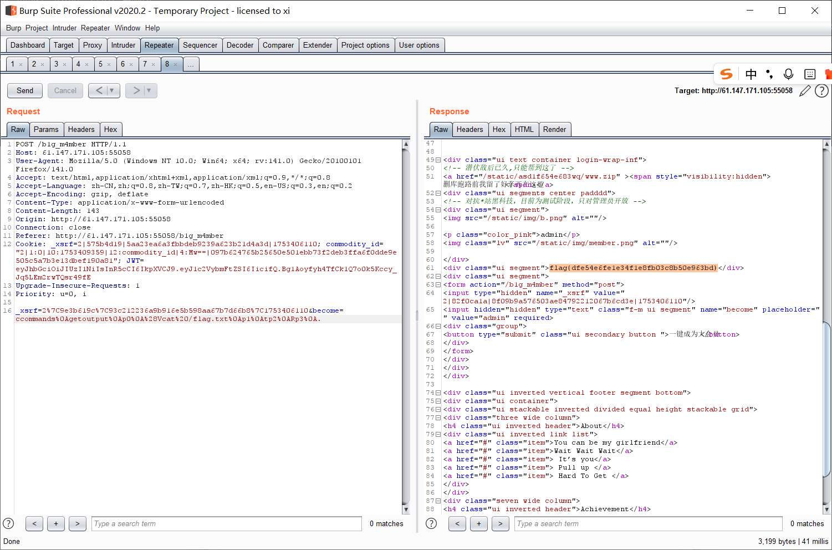Open the Repeater help question mark icon
This screenshot has width=832, height=550.
click(821, 90)
